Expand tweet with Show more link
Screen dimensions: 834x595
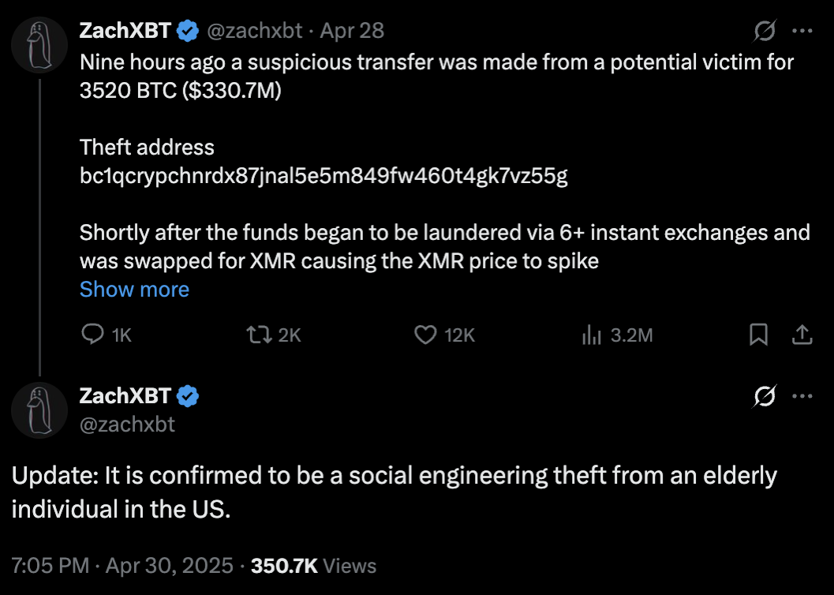[x=134, y=290]
